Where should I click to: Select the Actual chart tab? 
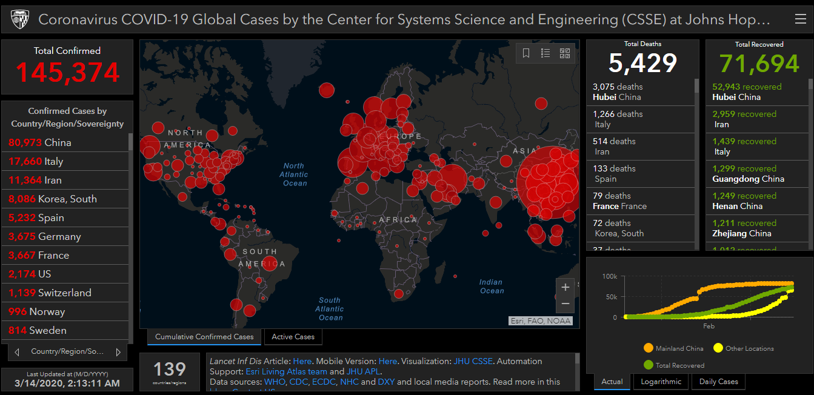pos(612,382)
